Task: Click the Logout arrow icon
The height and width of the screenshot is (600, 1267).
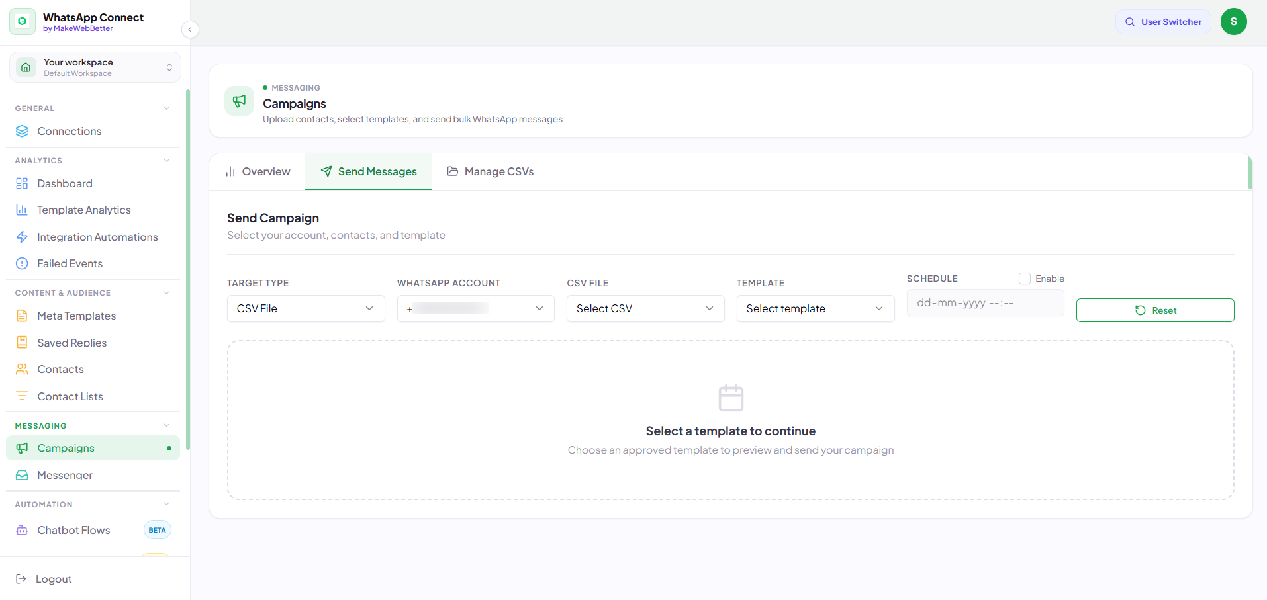Action: [x=21, y=579]
